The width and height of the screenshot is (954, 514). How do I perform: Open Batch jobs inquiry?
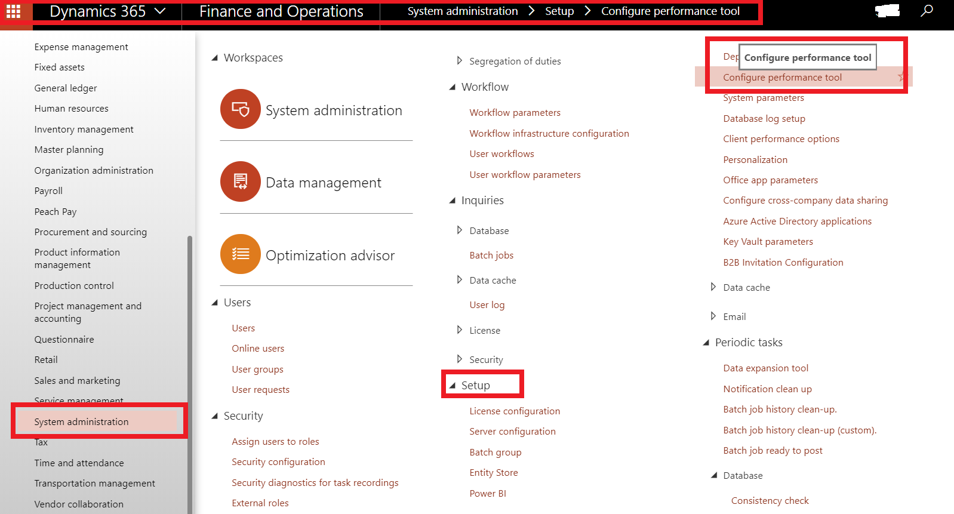point(491,255)
